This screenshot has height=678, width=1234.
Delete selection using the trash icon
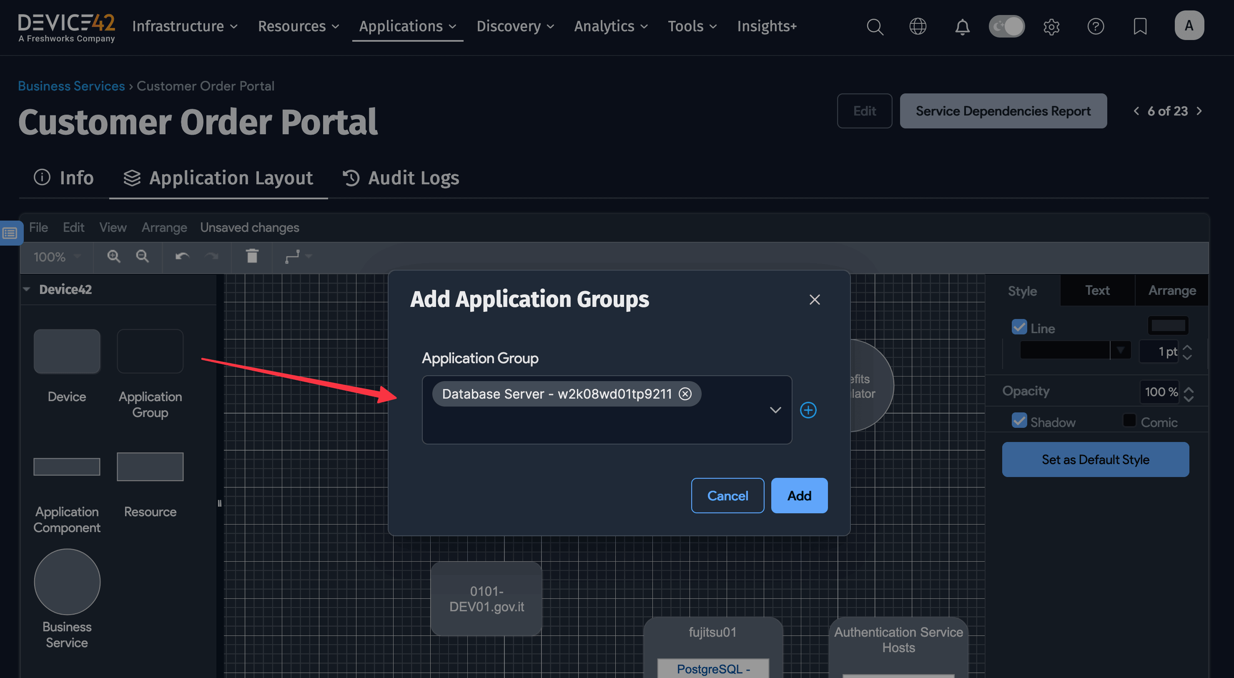point(252,257)
